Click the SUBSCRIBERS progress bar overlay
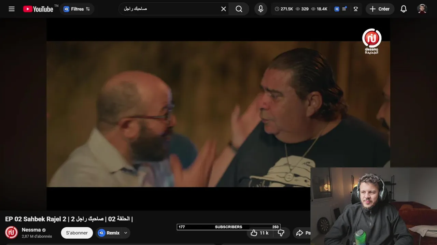The image size is (437, 245). tap(228, 227)
